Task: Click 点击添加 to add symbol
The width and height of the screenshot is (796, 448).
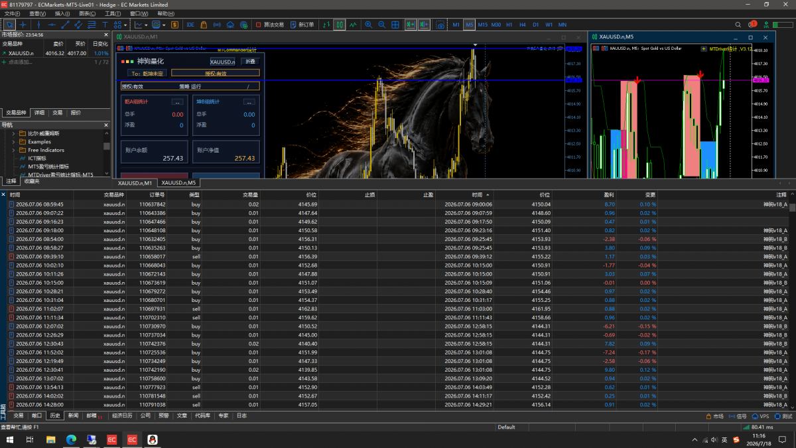Action: click(21, 62)
